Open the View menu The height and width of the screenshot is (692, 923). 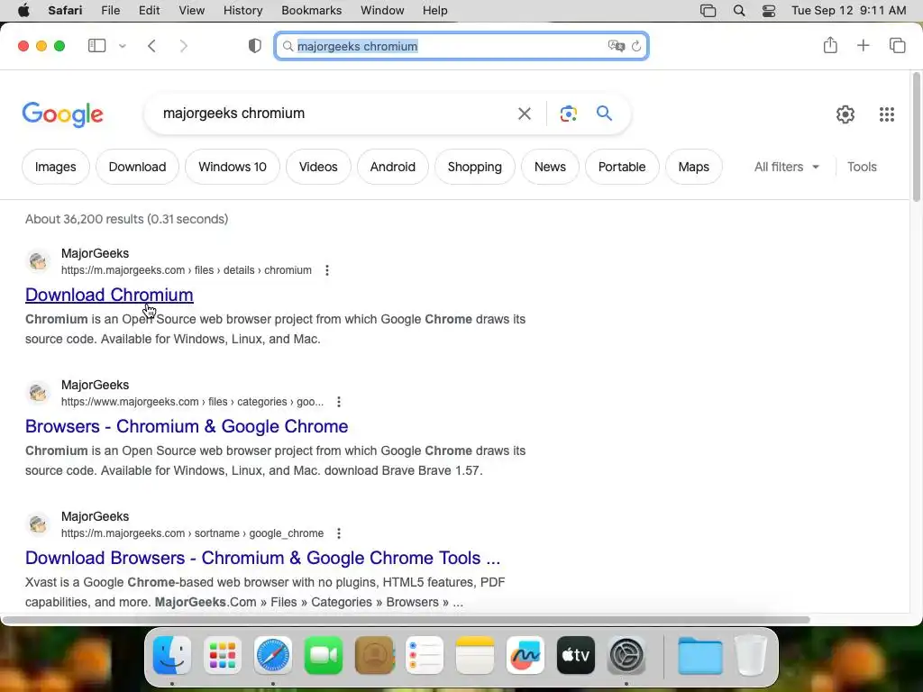(x=192, y=10)
